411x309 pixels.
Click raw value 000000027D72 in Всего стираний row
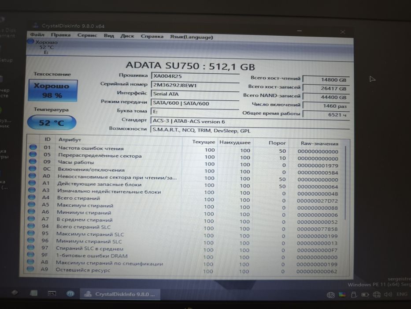click(x=317, y=201)
